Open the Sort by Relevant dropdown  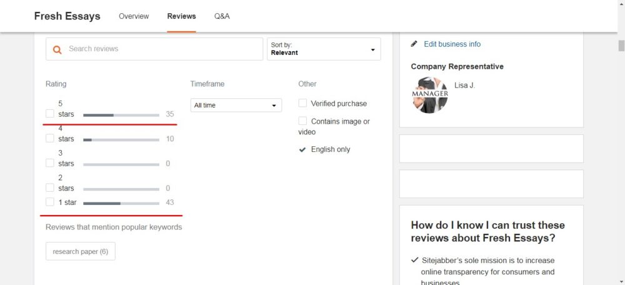(324, 49)
